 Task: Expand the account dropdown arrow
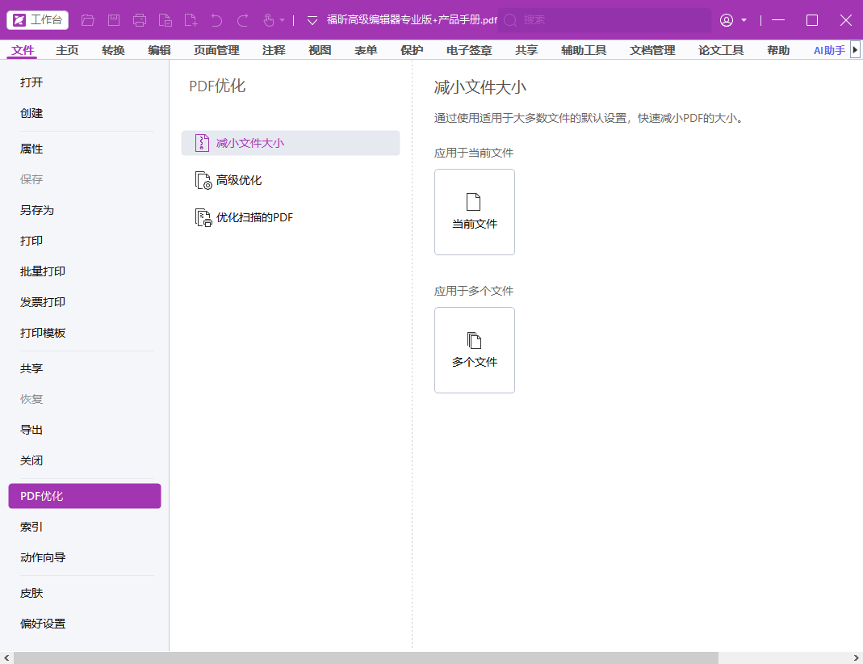(744, 20)
